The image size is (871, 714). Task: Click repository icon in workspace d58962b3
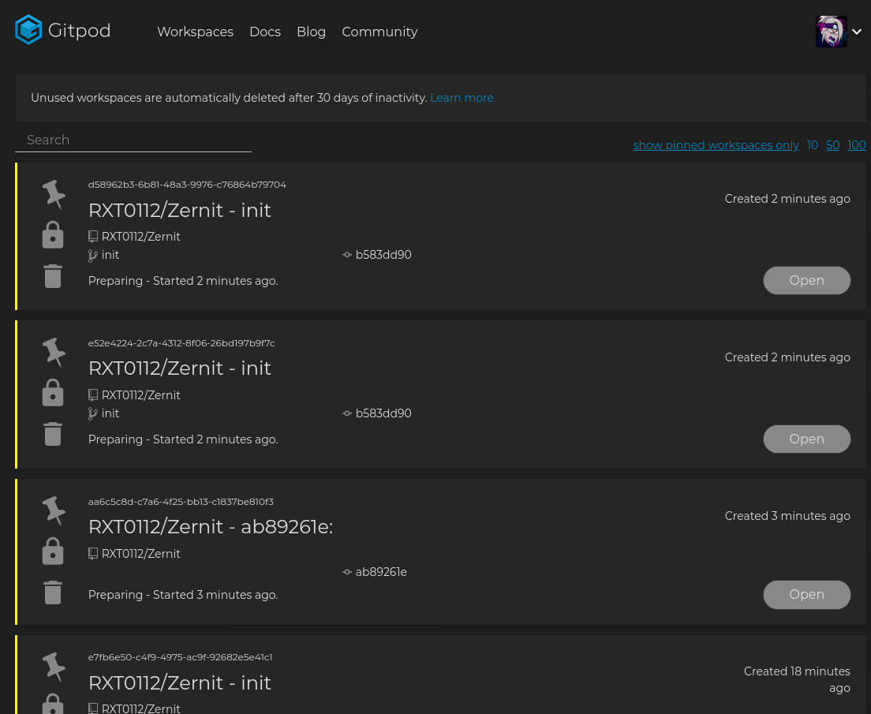click(93, 237)
